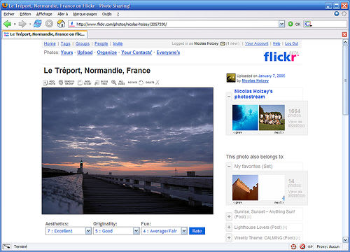This screenshot has height=252, width=350.
Task: Click prev in the My favorites panel
Action: [x=238, y=202]
